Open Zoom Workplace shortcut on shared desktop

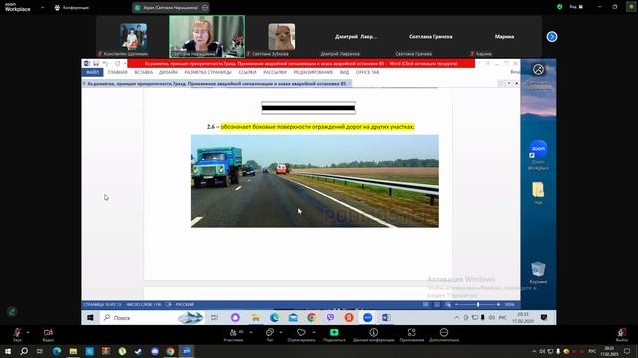(538, 155)
